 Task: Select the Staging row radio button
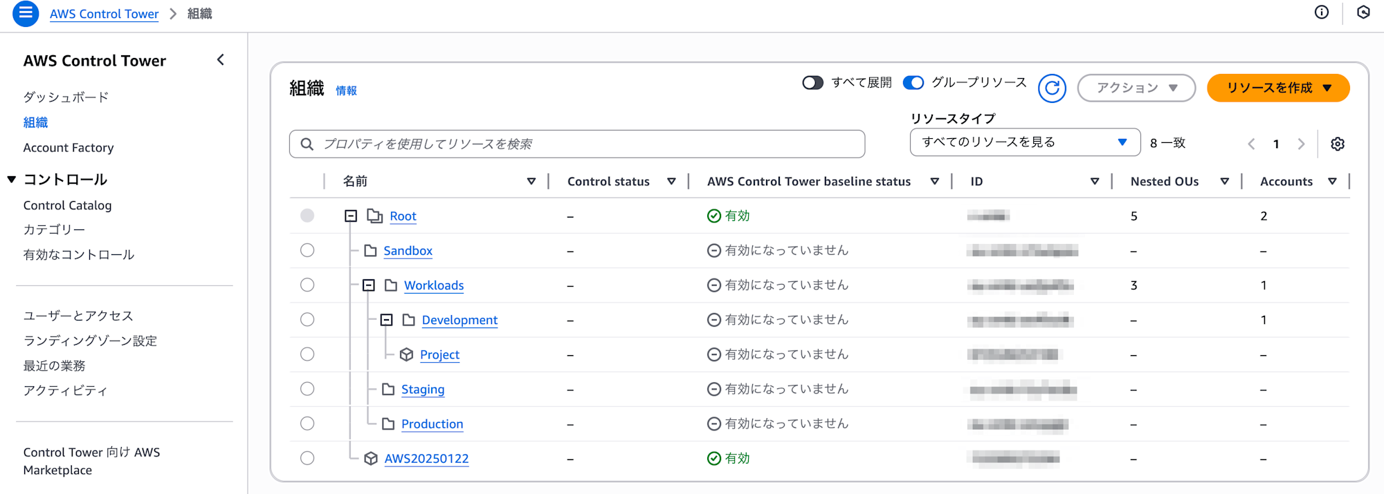[x=307, y=388]
